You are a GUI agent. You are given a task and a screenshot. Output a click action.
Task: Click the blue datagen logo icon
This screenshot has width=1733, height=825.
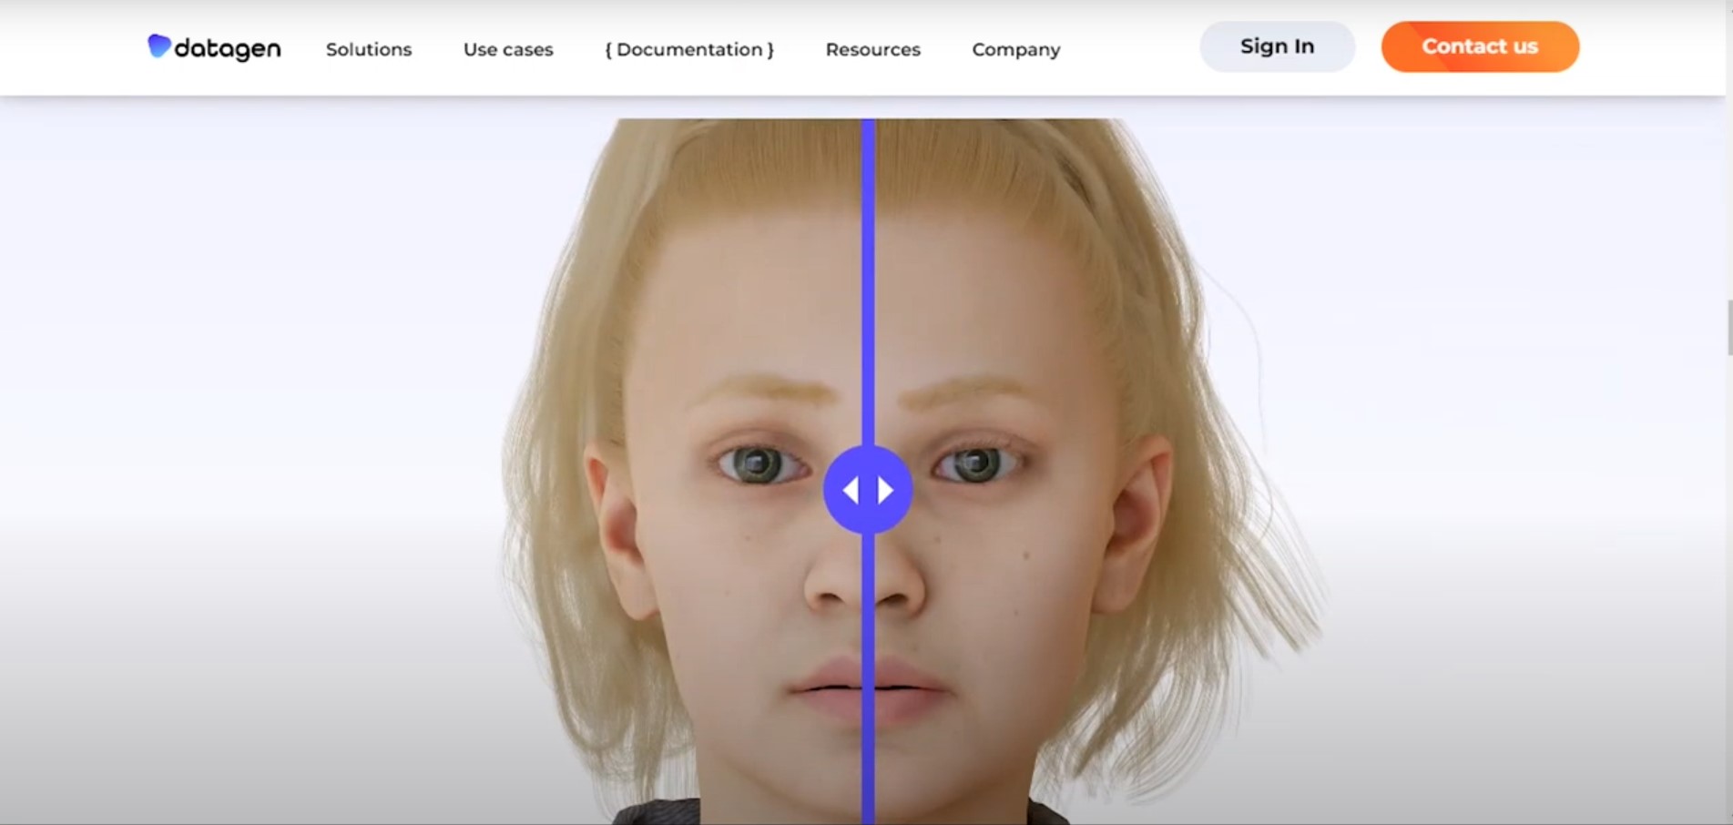click(x=159, y=46)
